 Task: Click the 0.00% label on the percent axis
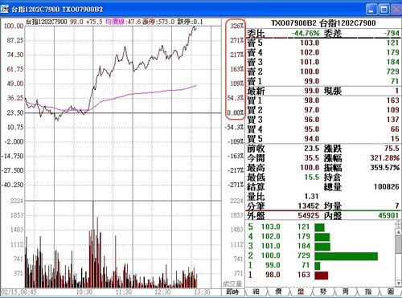(236, 112)
